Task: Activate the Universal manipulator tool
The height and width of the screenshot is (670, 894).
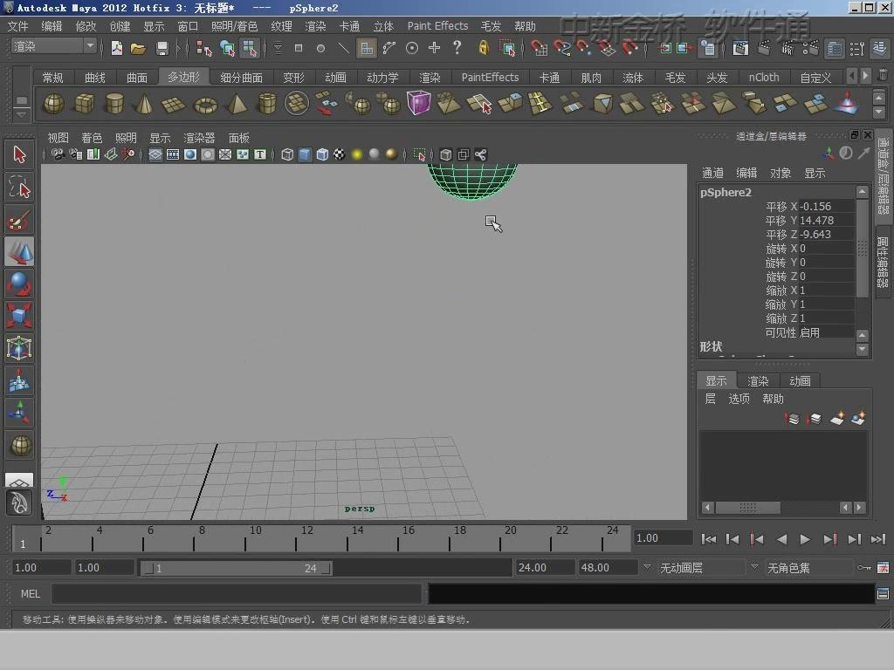Action: [19, 348]
